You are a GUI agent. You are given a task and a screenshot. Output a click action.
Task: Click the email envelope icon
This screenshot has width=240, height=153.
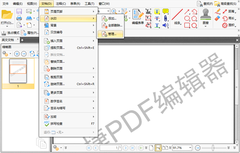point(29,11)
